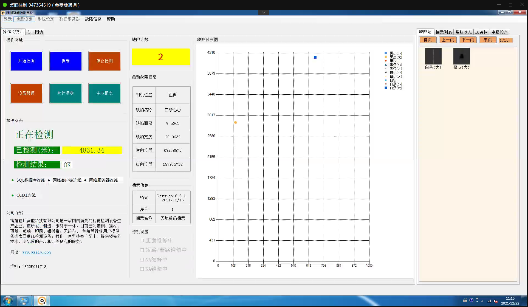The height and width of the screenshot is (307, 528).
Task: Click the 网络服务器连线 status indicator
Action: tap(101, 180)
